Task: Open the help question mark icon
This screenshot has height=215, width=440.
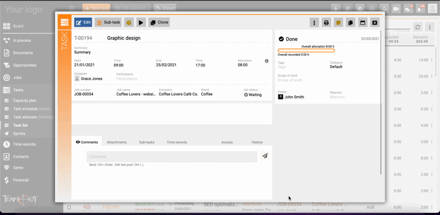Action: tap(360, 9)
